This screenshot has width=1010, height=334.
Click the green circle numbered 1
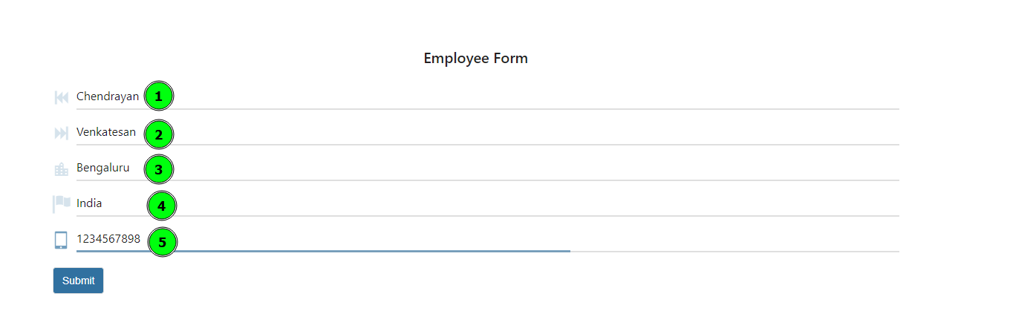[x=158, y=96]
